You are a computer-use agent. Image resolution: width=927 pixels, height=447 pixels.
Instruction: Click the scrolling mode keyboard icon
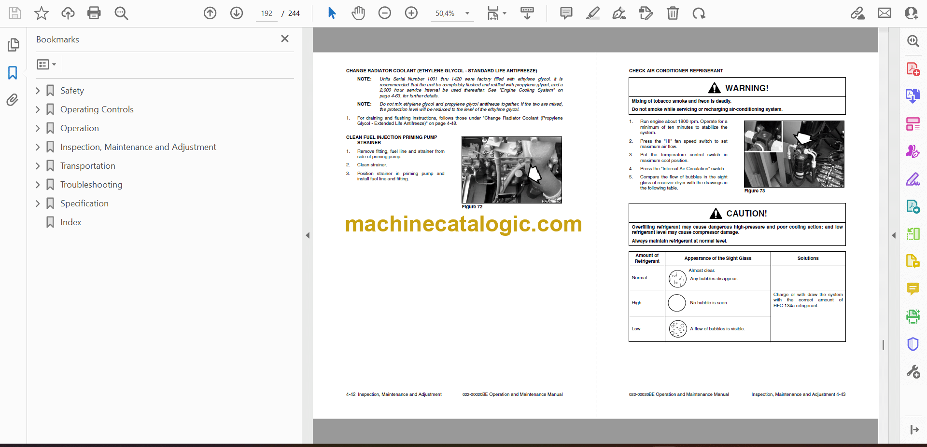(x=527, y=13)
